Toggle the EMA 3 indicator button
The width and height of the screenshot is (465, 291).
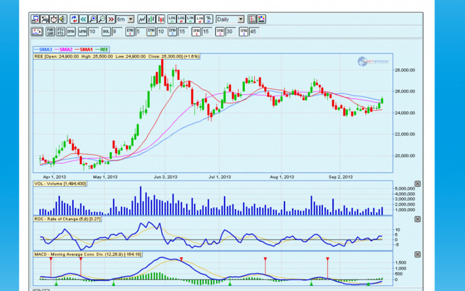click(x=172, y=32)
